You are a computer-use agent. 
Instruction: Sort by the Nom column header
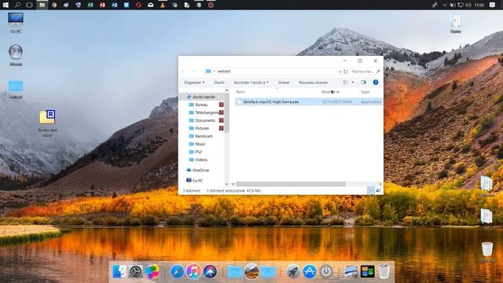pos(240,92)
